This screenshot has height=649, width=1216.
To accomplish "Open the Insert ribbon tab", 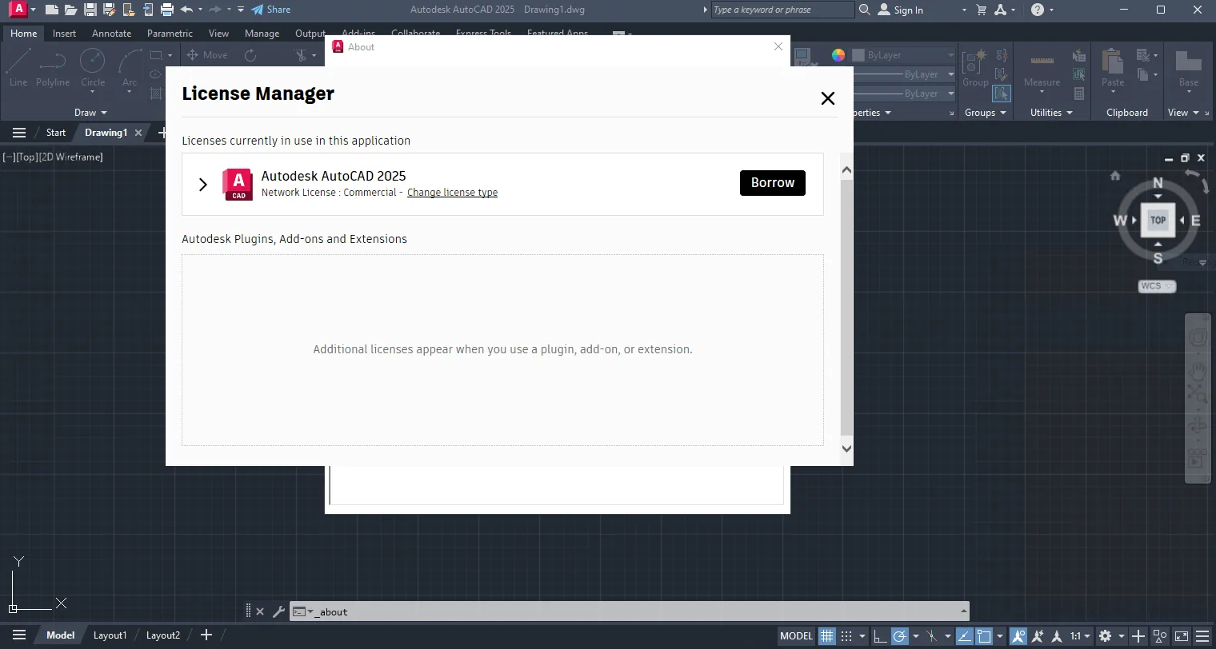I will point(64,34).
